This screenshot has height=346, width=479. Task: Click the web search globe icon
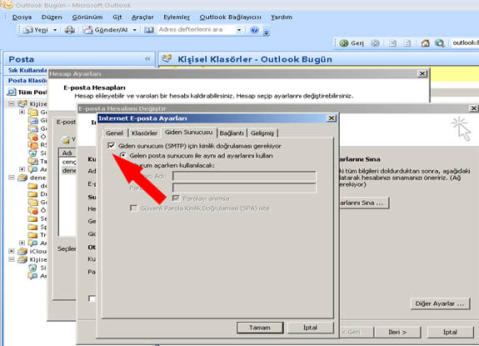tap(440, 43)
